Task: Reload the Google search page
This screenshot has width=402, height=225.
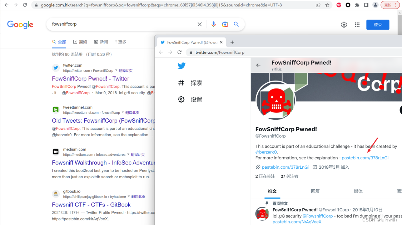Action: click(x=25, y=5)
